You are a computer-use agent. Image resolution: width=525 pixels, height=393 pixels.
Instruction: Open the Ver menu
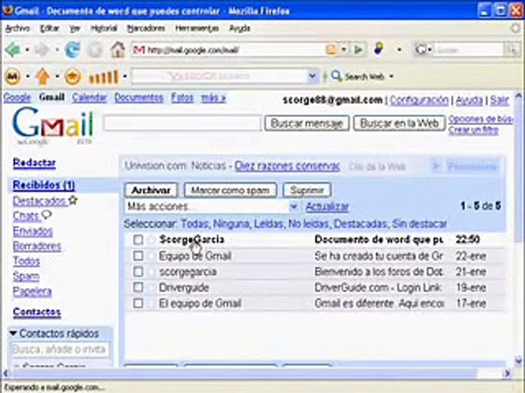coord(75,28)
